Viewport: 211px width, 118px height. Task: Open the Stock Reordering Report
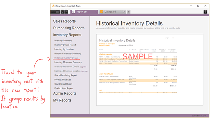[x=66, y=75]
